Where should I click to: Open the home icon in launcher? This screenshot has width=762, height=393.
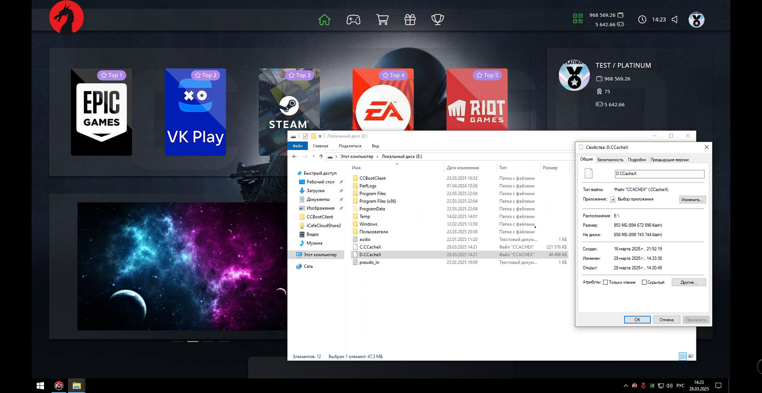(x=324, y=20)
